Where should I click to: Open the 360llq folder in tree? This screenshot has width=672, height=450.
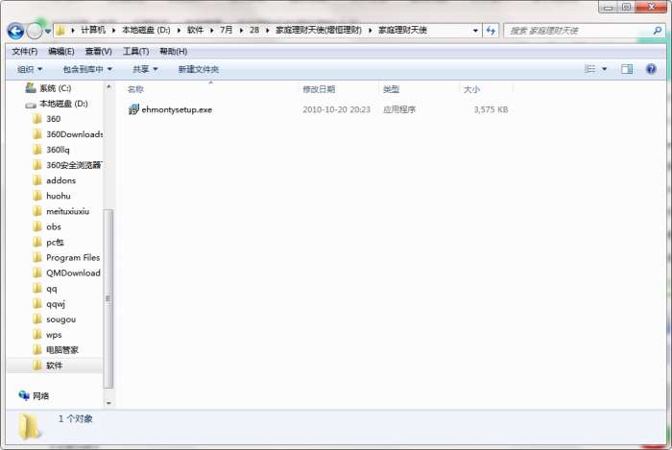(x=51, y=150)
